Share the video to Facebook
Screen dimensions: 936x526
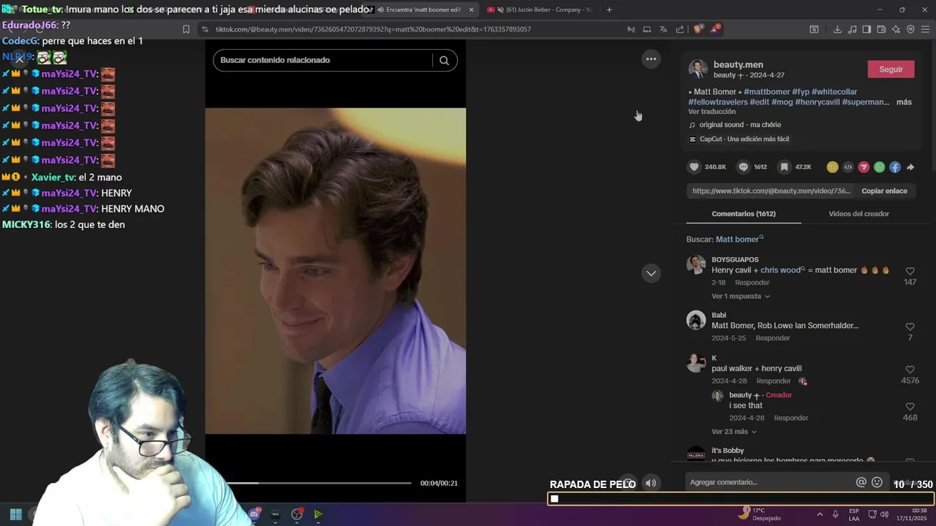pos(895,167)
